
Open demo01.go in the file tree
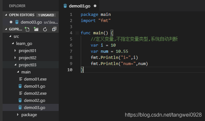point(34,86)
